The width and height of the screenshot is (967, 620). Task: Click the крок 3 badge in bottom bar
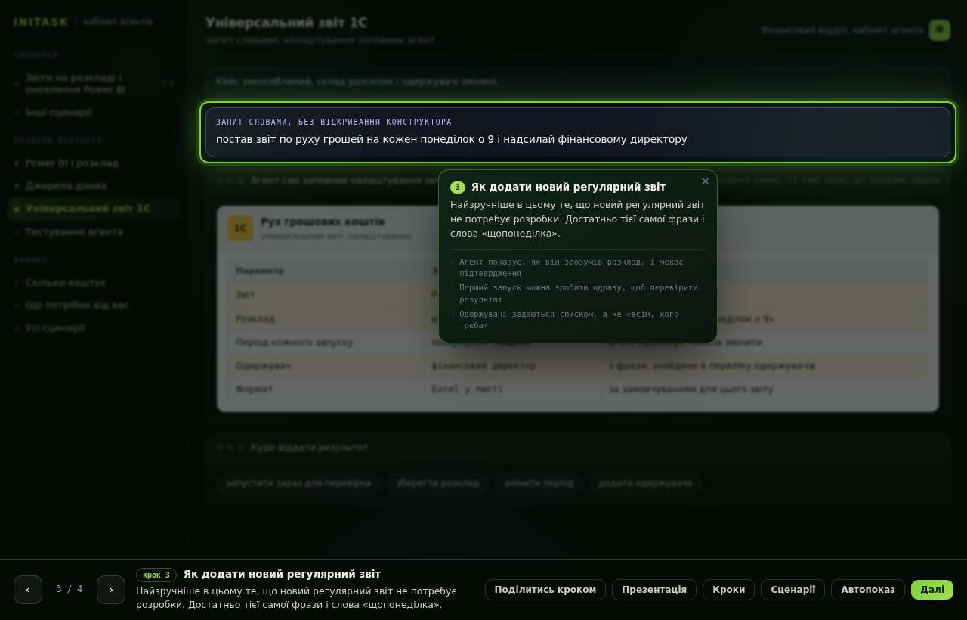pos(156,575)
